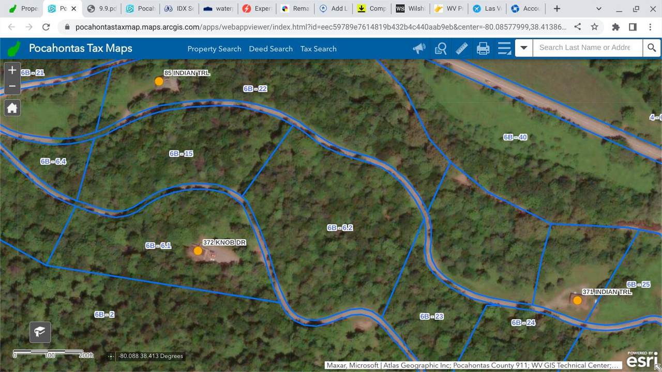Select parcel label 6B-21
Image resolution: width=662 pixels, height=372 pixels.
coord(33,73)
